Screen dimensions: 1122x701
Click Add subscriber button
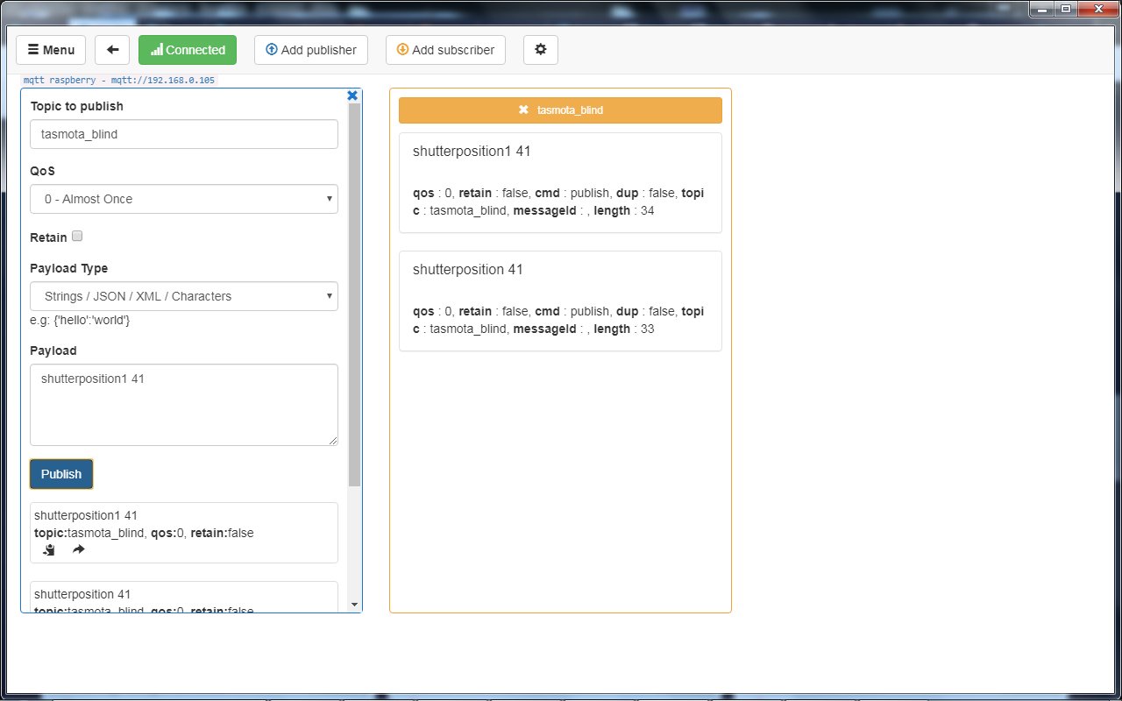[x=445, y=50]
